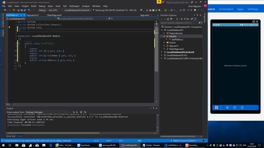264x148 pixels.
Task: Open the Build menu
Action: pyautogui.click(x=33, y=6)
